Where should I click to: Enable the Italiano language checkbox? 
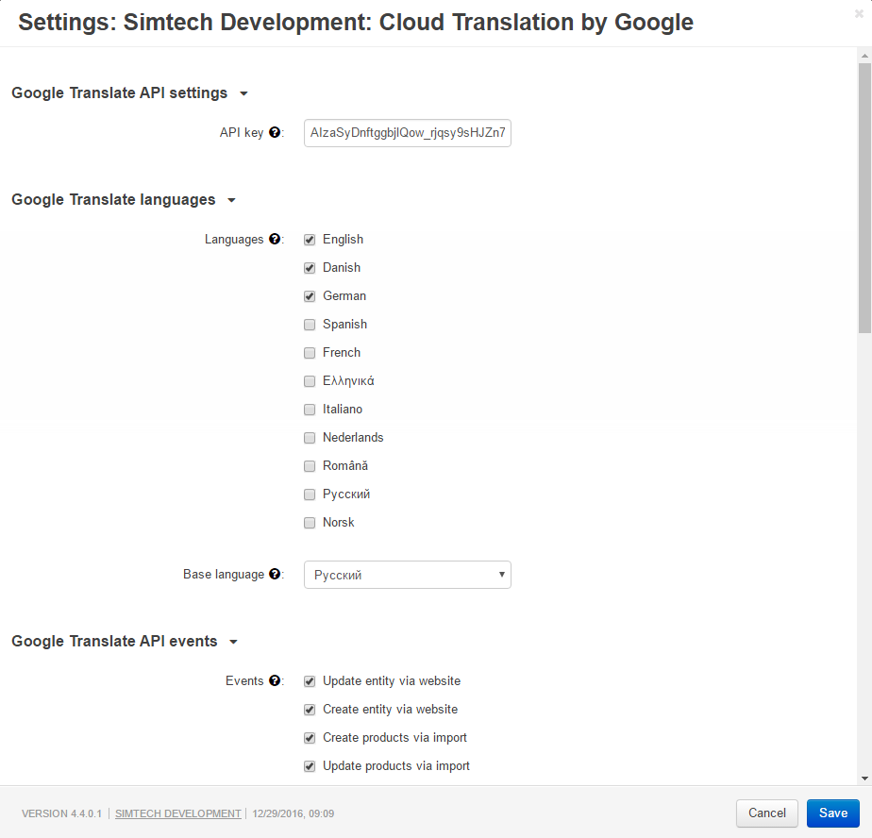[x=310, y=410]
